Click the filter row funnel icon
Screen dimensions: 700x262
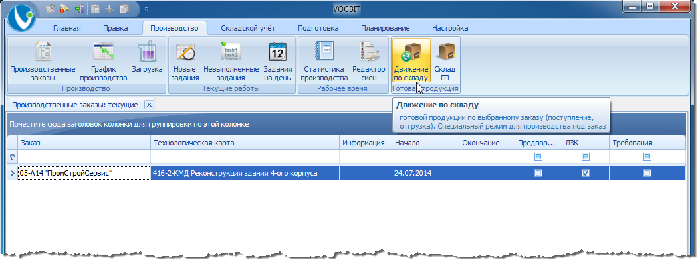pyautogui.click(x=12, y=157)
